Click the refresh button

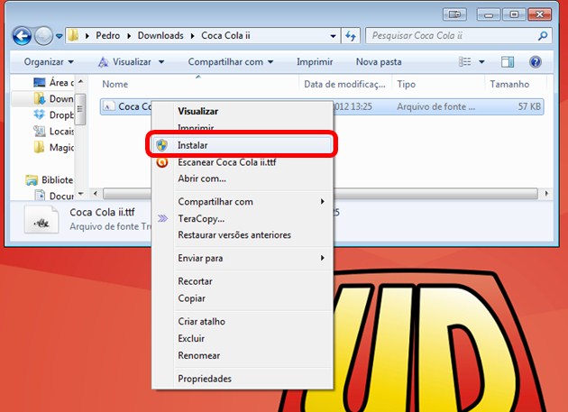point(351,36)
